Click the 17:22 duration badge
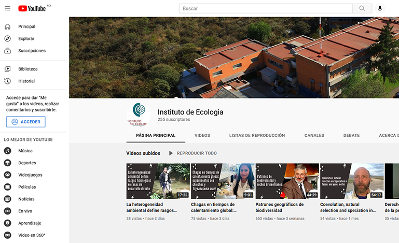 point(183,195)
